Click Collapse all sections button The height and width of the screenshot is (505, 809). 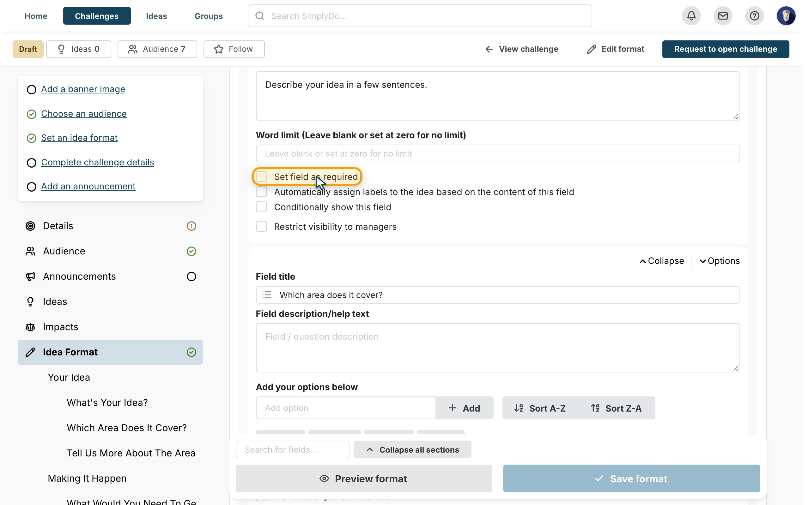pos(412,449)
